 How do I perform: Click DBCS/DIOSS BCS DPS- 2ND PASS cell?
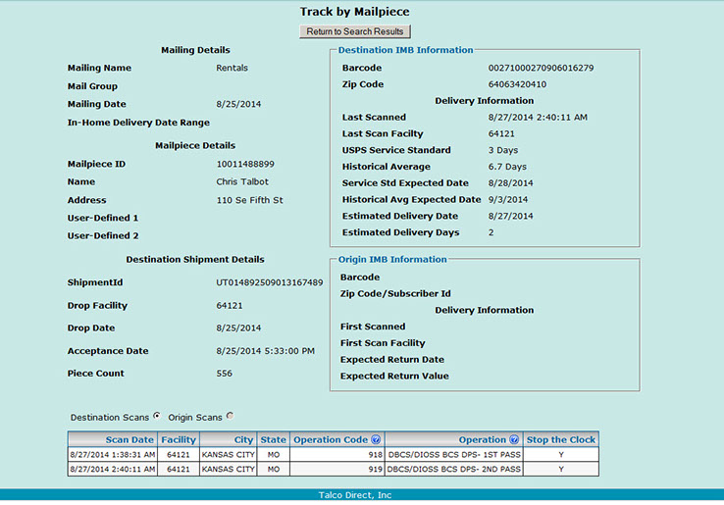pyautogui.click(x=454, y=469)
